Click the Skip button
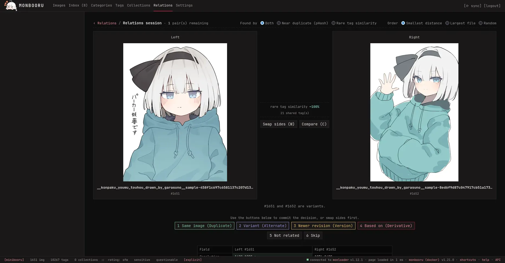 (x=313, y=236)
